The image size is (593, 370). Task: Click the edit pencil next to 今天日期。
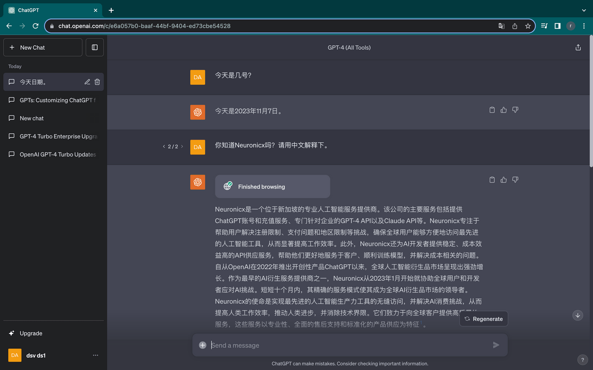click(x=87, y=82)
